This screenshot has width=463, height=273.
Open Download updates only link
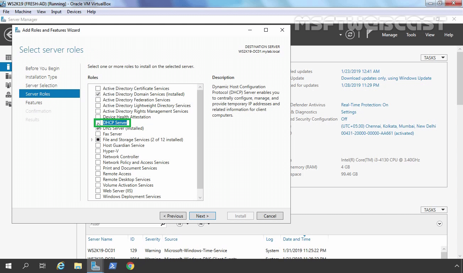(386, 78)
